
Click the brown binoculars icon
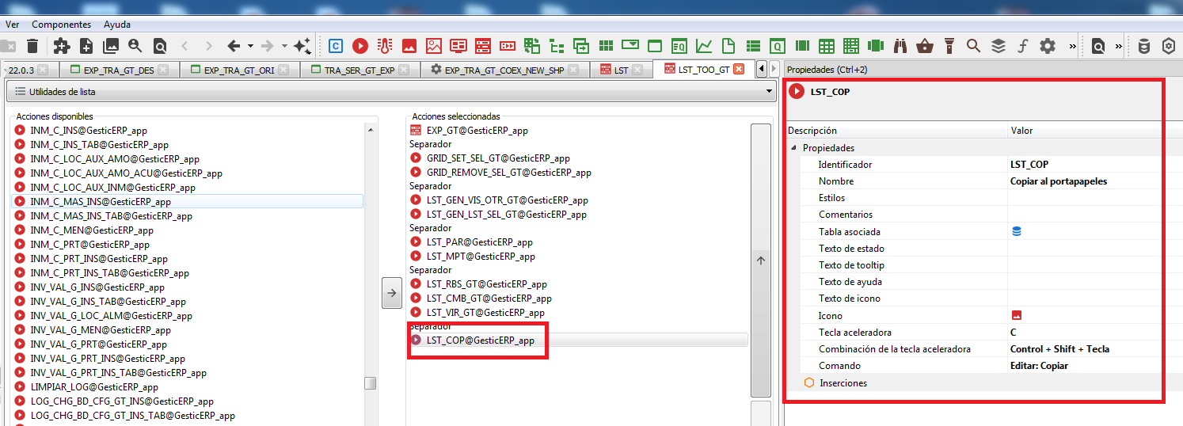point(900,46)
